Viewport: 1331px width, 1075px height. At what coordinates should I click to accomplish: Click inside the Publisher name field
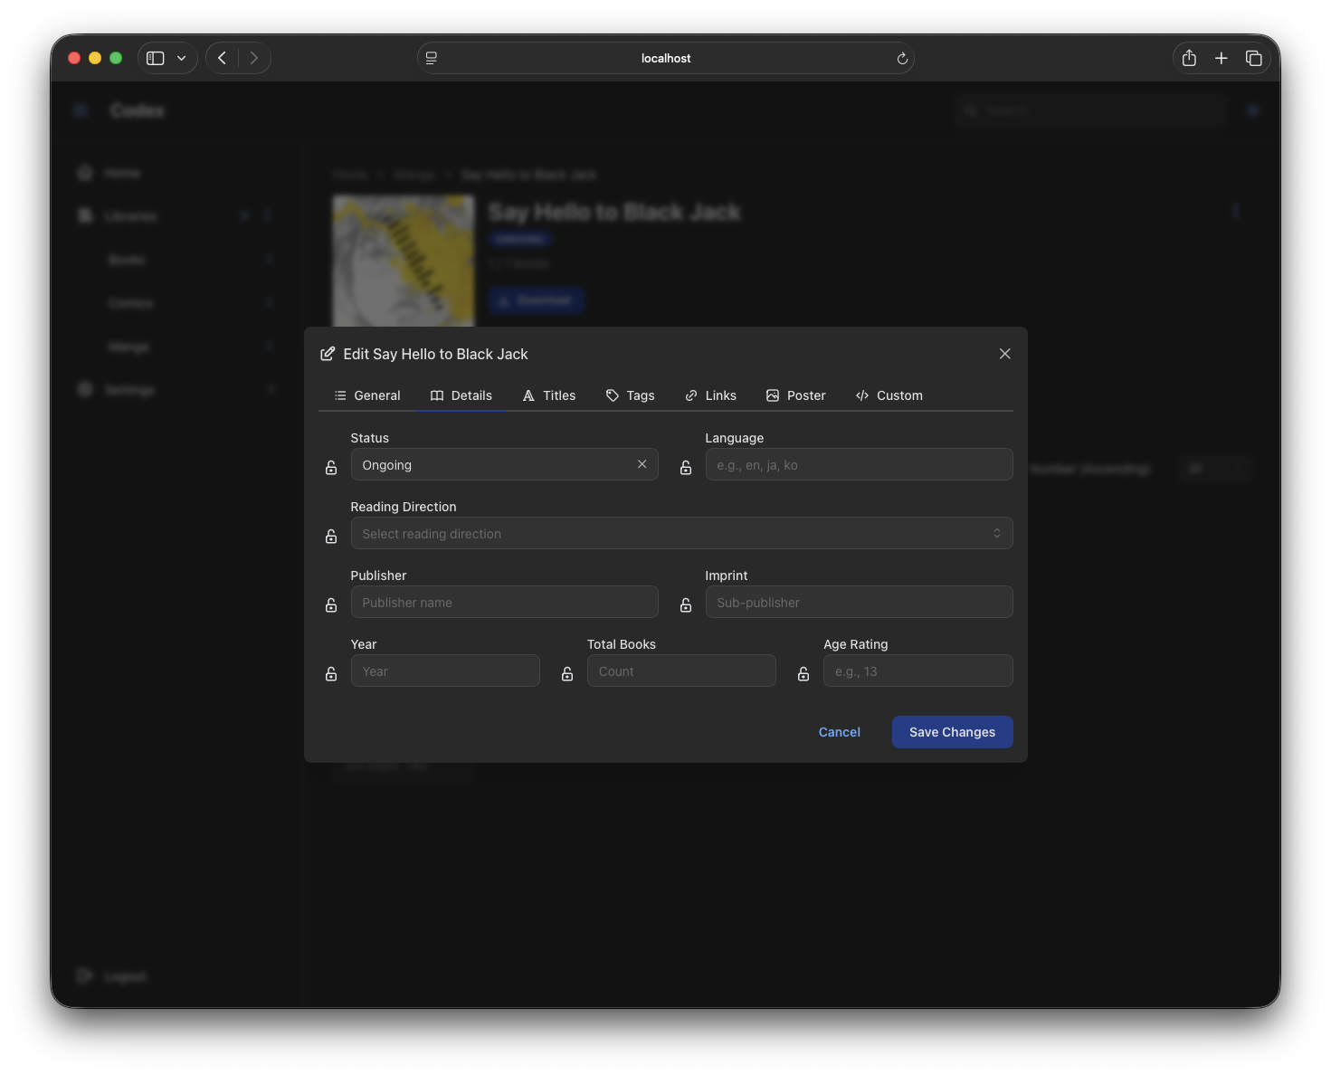504,602
